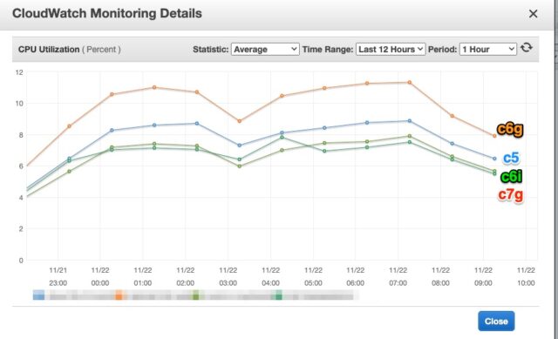558x339 pixels.
Task: Click the 11/22 10:00 axis label
Action: point(526,276)
